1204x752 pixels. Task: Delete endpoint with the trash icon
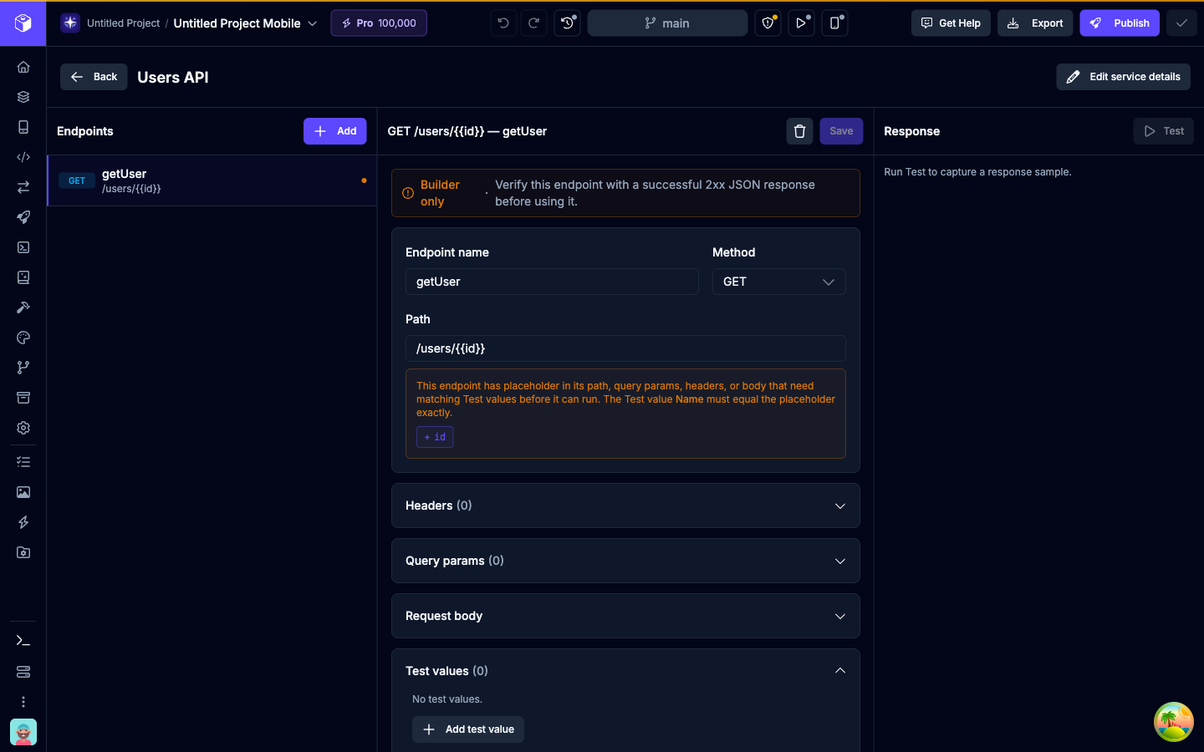(799, 131)
